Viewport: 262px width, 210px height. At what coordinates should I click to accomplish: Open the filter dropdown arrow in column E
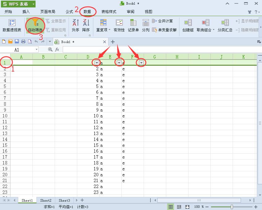[x=119, y=63]
